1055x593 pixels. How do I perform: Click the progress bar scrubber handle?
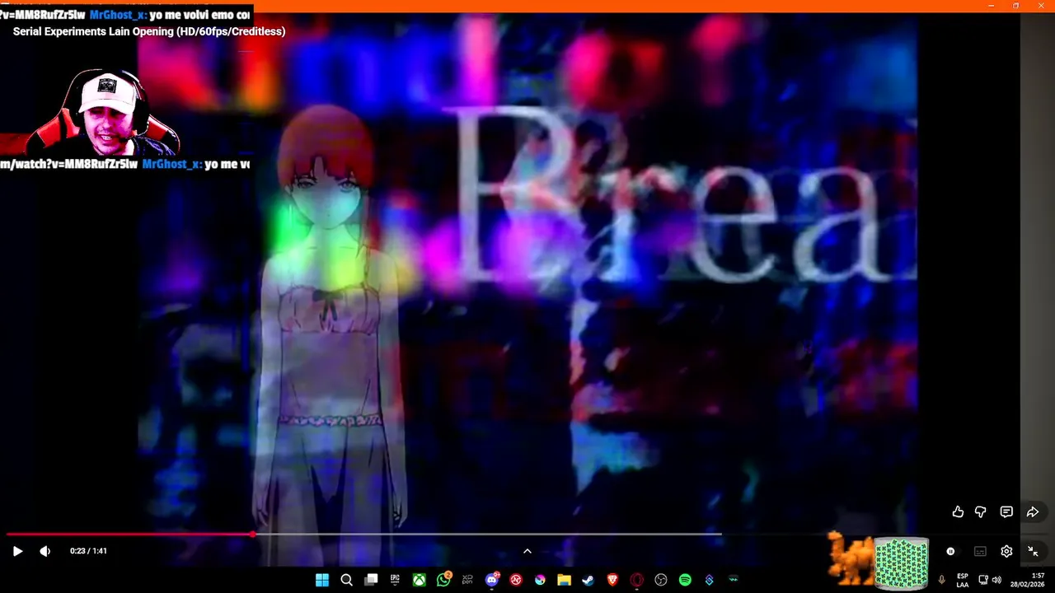[252, 535]
